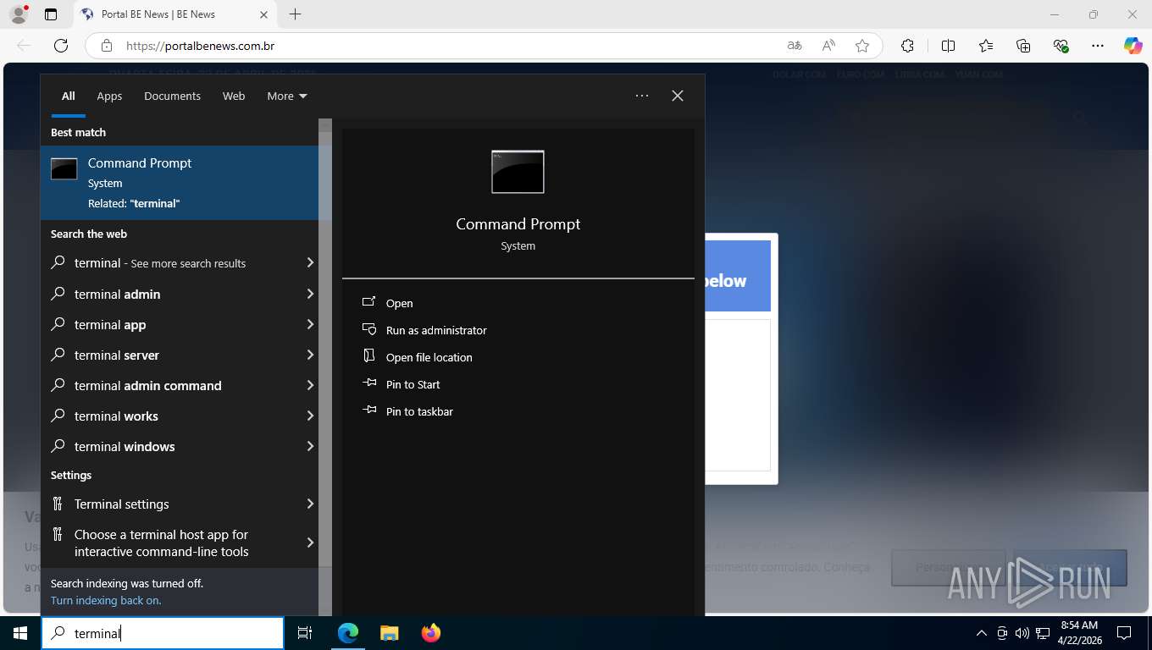Expand the arrow beside 'terminal windows'
This screenshot has height=650, width=1152.
[310, 446]
